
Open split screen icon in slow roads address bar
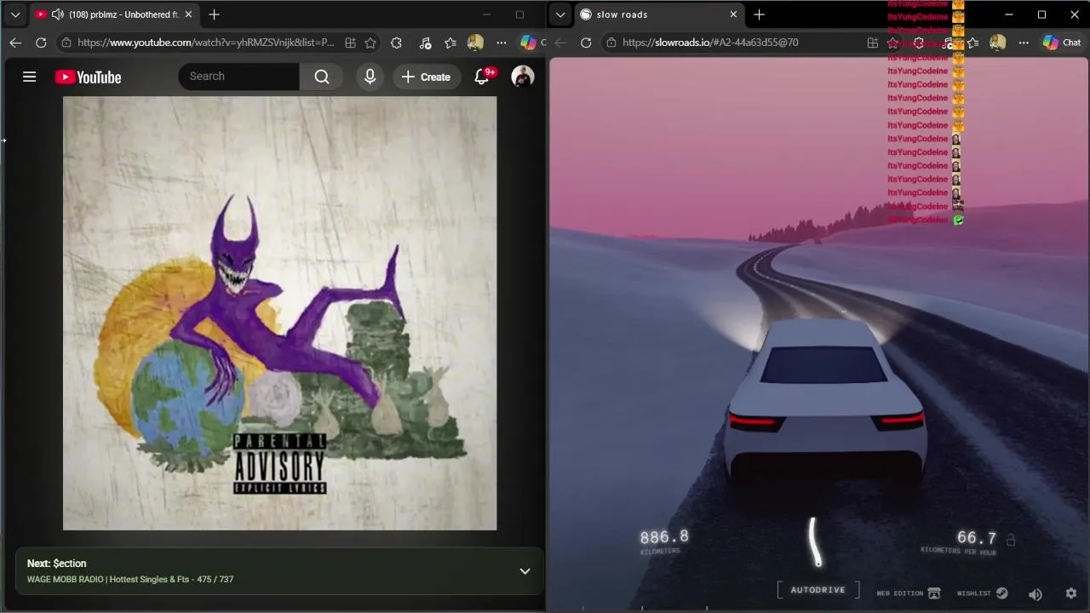[873, 43]
